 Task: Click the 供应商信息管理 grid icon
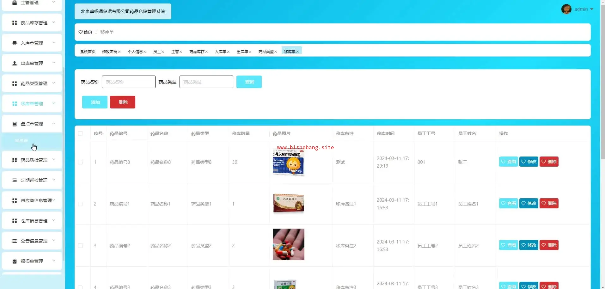(x=15, y=200)
